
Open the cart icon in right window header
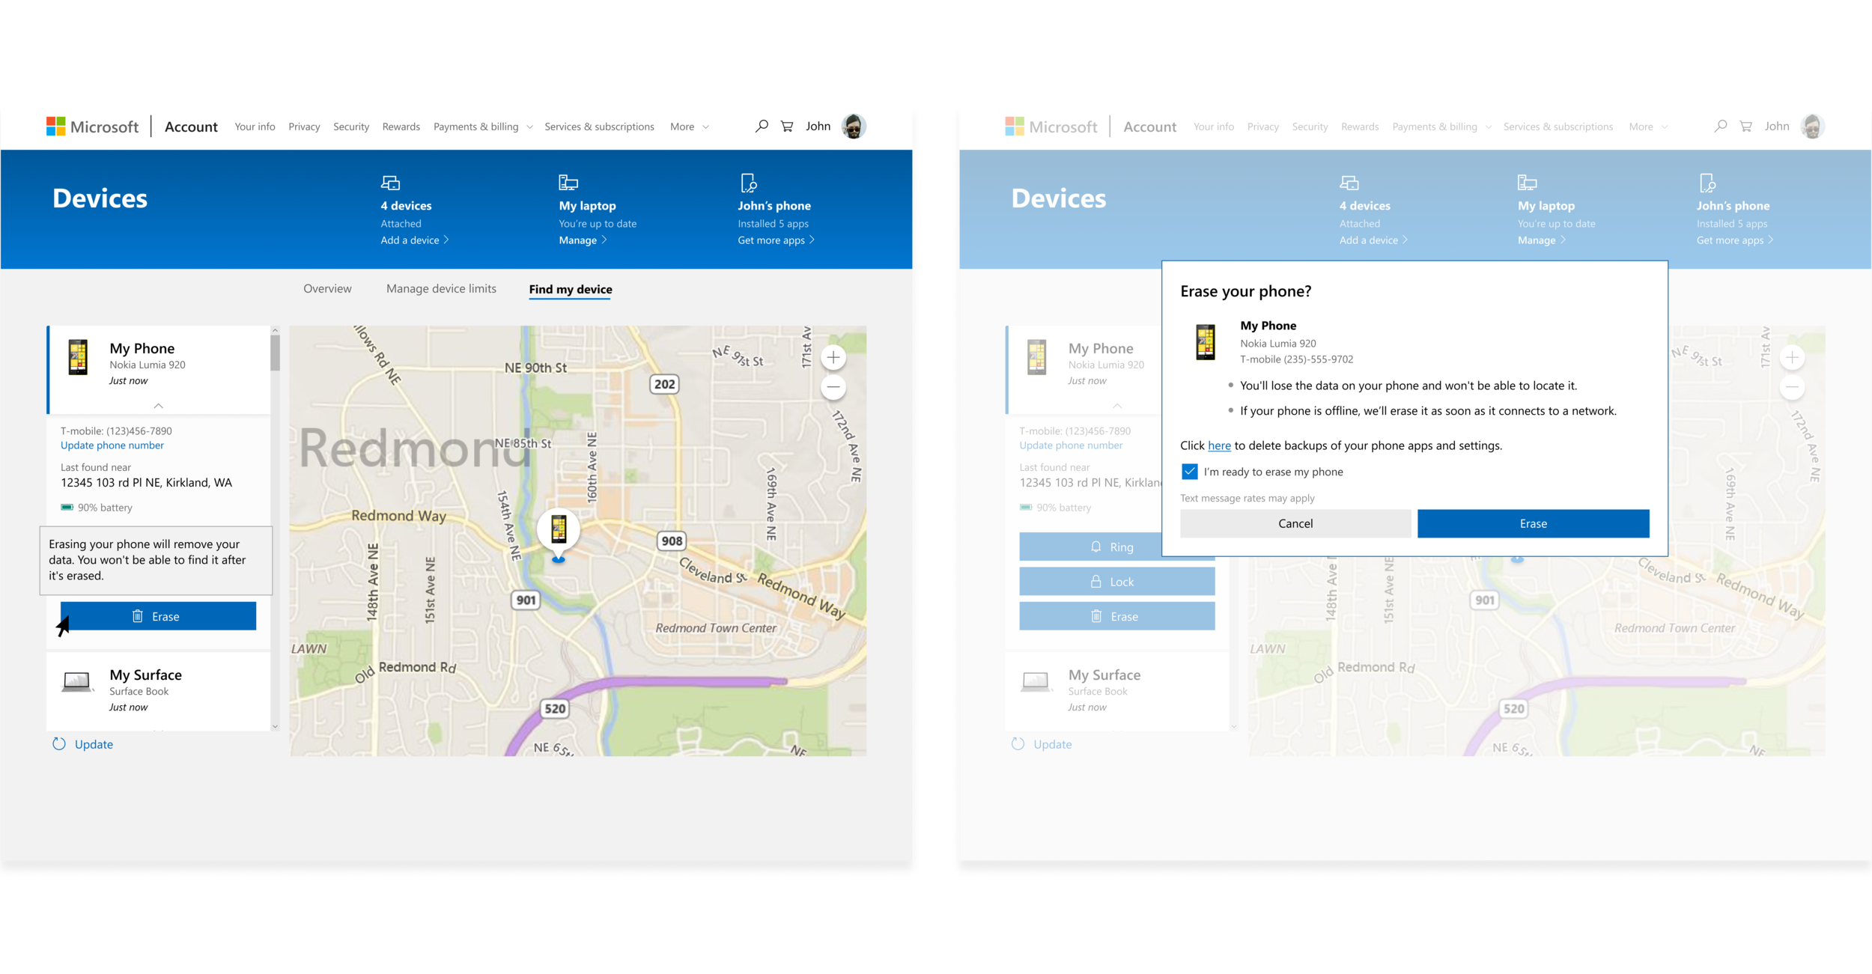1745,127
